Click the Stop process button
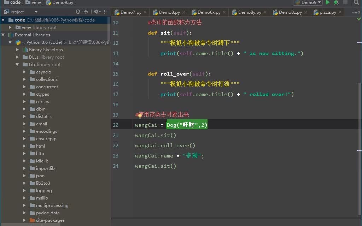This screenshot has width=362, height=226. pyautogui.click(x=345, y=2)
